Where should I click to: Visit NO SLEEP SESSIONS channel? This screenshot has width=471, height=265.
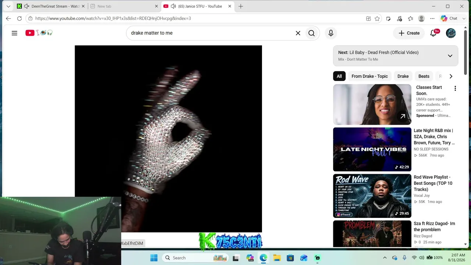pos(431,149)
